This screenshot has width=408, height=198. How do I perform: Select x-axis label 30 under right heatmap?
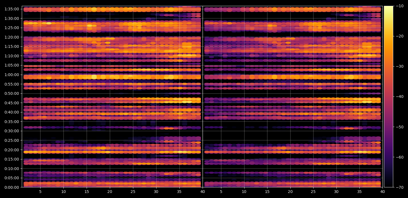tap(336, 192)
